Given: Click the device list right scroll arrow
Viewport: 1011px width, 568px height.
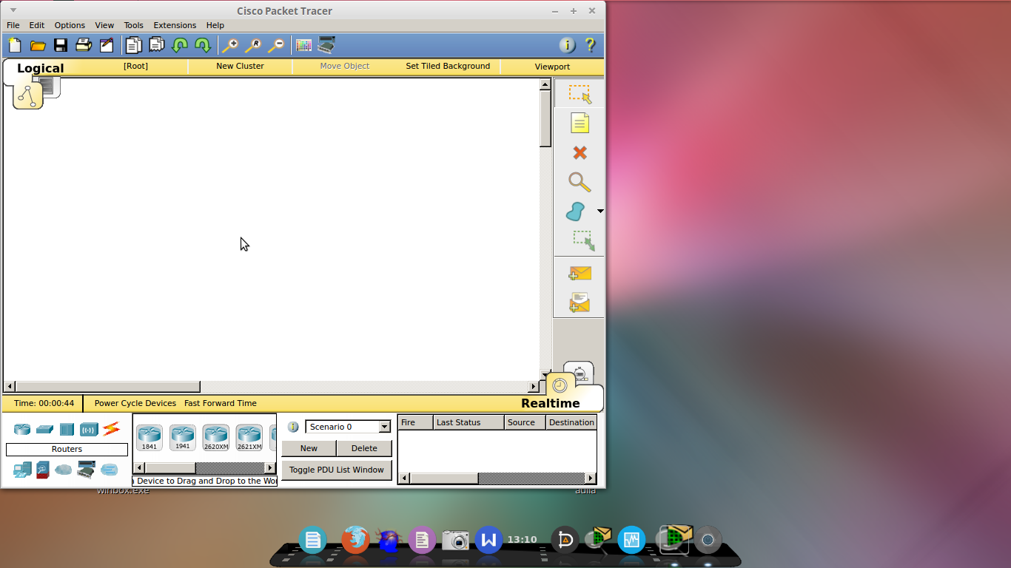Looking at the screenshot, I should [x=271, y=467].
